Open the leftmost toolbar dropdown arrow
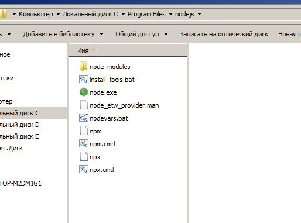The width and height of the screenshot is (301, 223). pyautogui.click(x=9, y=34)
